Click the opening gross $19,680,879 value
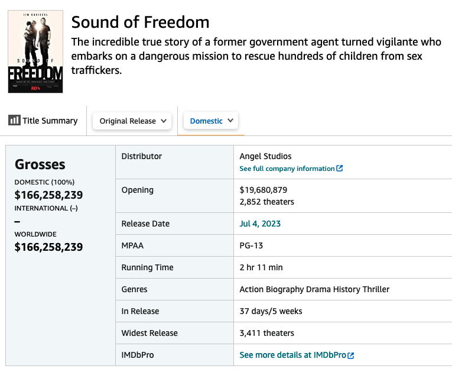 (x=264, y=190)
